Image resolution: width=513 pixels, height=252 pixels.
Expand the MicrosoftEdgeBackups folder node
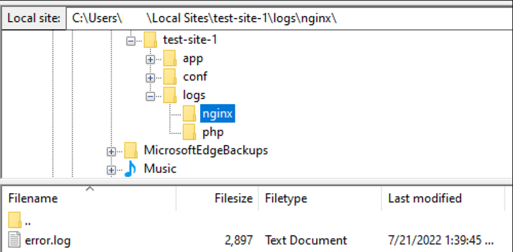(111, 151)
